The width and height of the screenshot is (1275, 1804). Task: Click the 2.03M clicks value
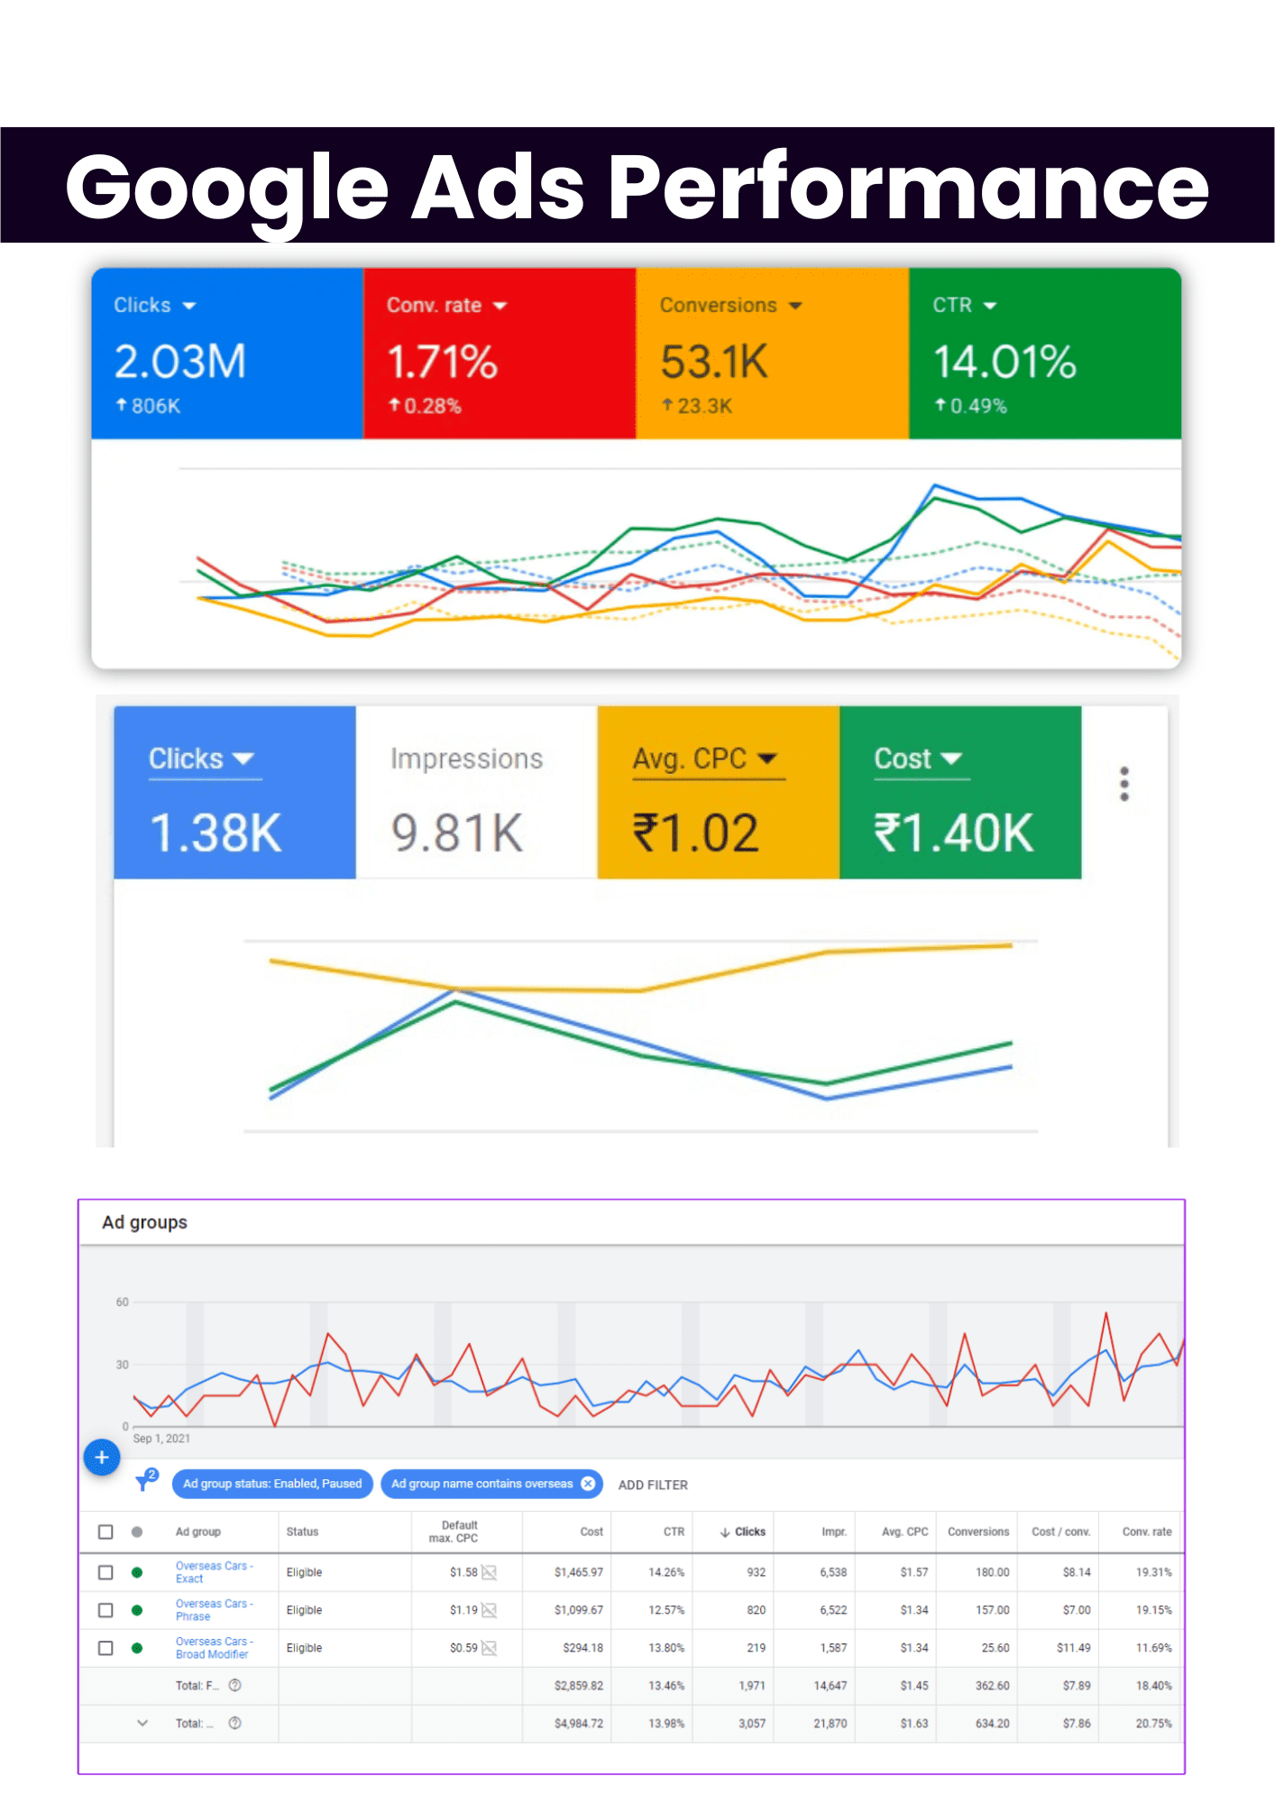click(x=180, y=362)
